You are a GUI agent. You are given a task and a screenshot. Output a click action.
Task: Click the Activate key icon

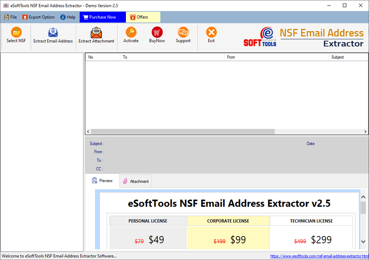point(131,32)
